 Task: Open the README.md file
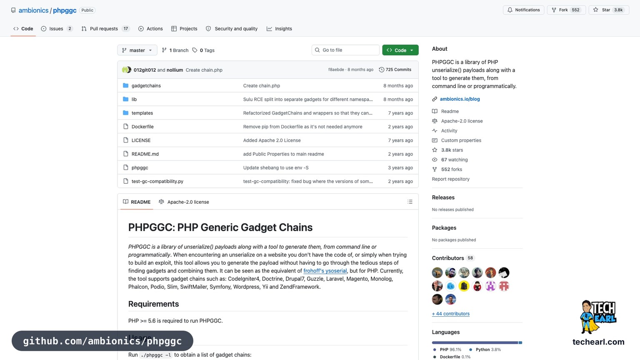click(x=145, y=154)
